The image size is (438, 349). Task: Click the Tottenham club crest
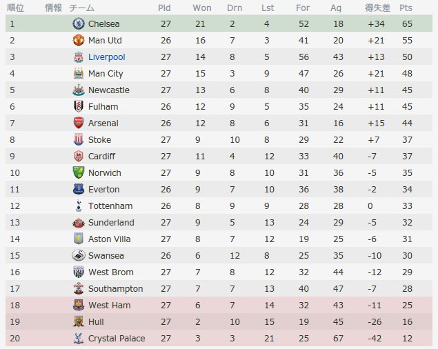click(x=79, y=206)
